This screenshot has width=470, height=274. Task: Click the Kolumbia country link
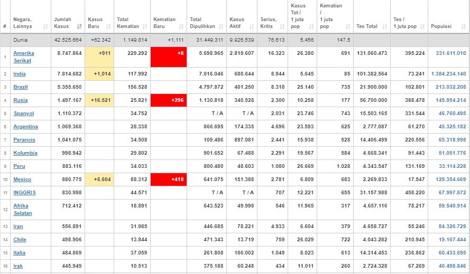(25, 153)
